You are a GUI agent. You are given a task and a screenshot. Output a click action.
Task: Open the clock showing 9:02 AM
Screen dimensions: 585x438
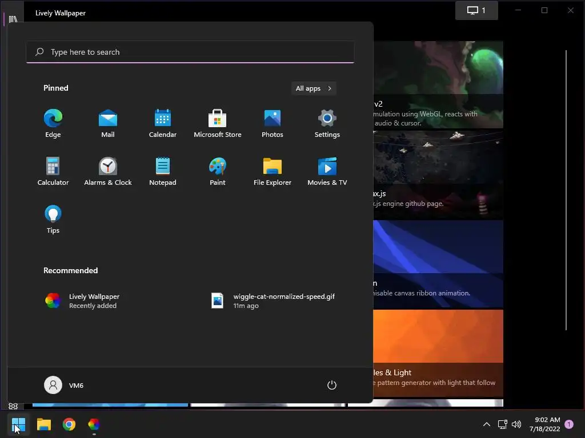click(x=544, y=424)
